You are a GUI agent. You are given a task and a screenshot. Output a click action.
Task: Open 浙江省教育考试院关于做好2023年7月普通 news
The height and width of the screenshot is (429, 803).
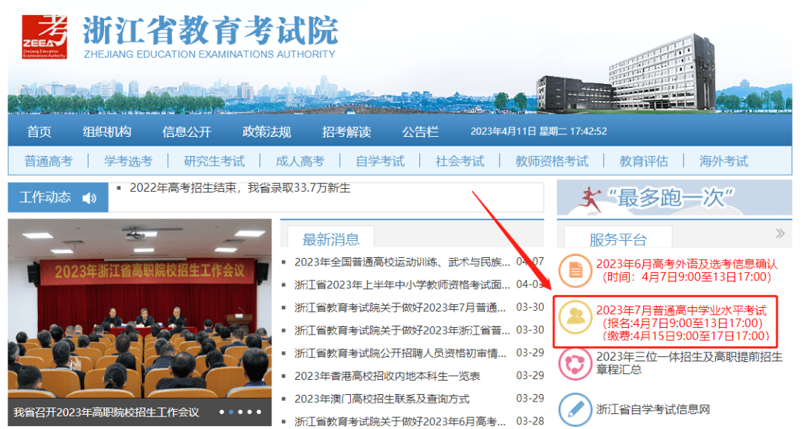400,308
